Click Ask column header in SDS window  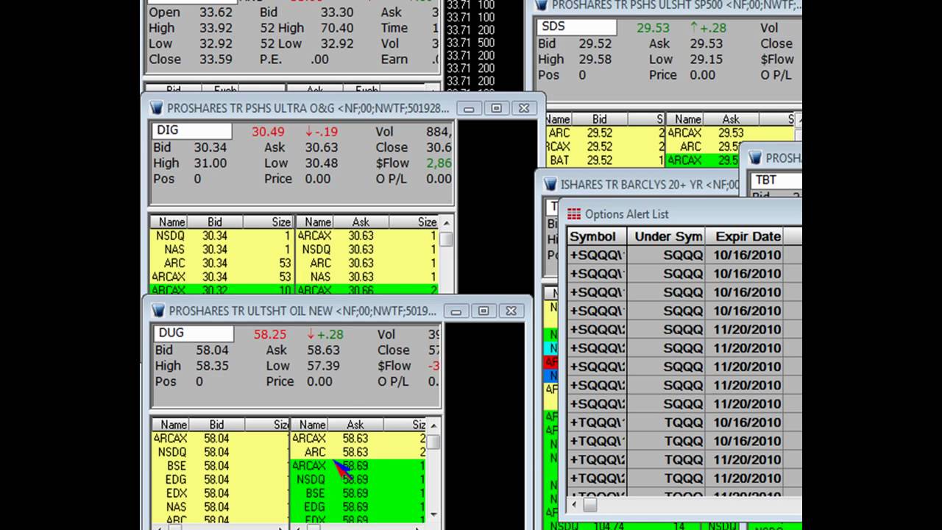[731, 119]
